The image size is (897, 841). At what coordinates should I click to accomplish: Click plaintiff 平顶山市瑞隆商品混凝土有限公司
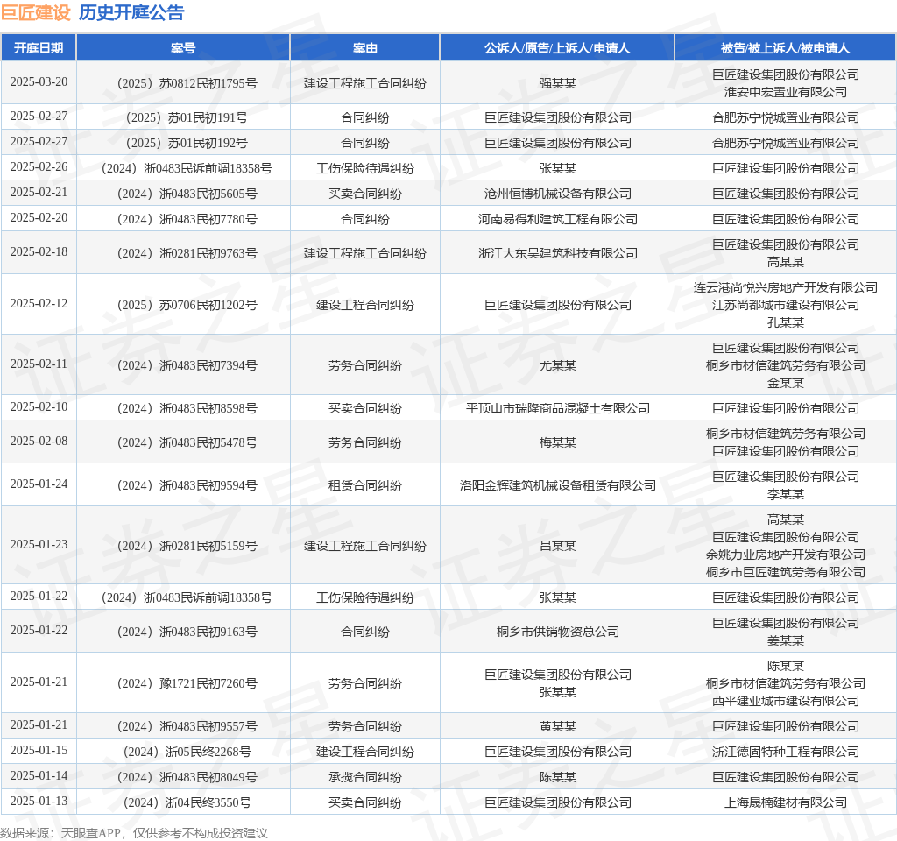[558, 408]
